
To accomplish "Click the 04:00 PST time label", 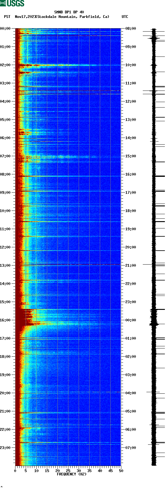I will (x=5, y=101).
